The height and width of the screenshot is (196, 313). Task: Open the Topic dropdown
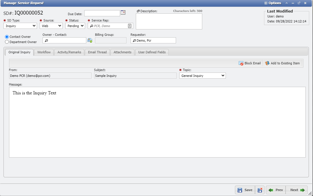[202, 76]
